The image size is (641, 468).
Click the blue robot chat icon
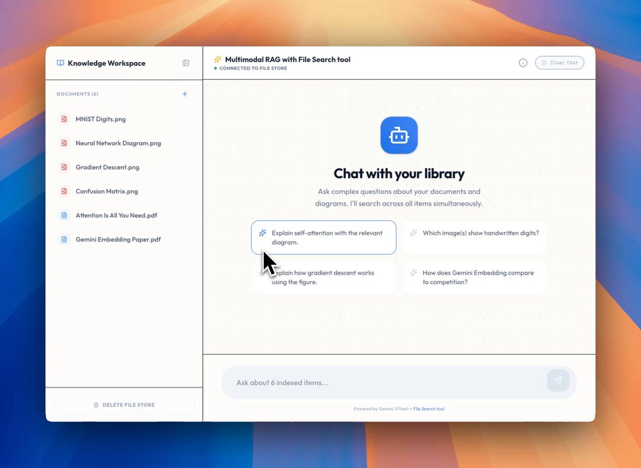click(x=399, y=135)
